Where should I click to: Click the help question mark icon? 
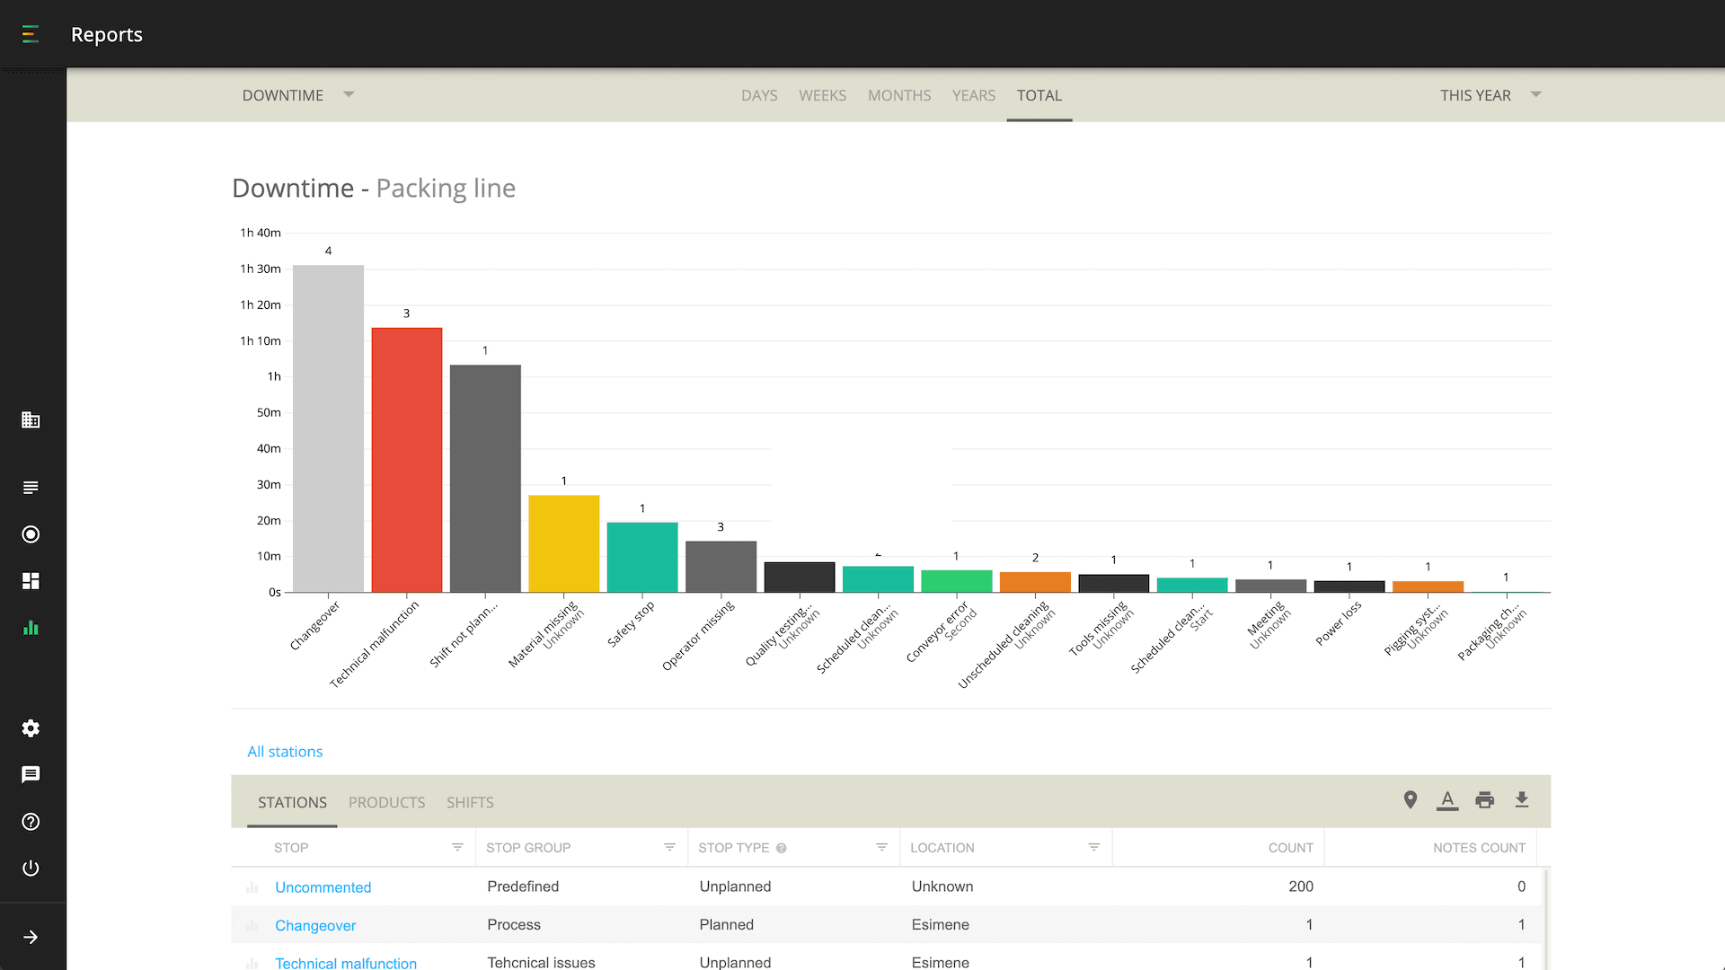(x=31, y=822)
